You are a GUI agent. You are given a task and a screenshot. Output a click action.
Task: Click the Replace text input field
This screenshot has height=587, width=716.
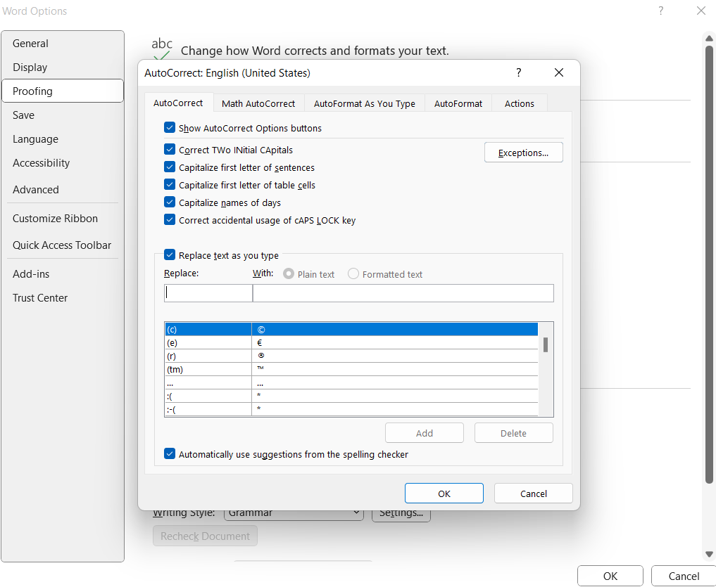pyautogui.click(x=208, y=293)
